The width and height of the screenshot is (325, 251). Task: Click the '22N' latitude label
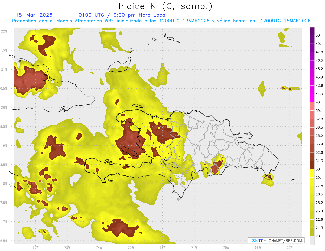pos(4,31)
